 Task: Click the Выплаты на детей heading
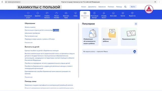tap(32, 47)
